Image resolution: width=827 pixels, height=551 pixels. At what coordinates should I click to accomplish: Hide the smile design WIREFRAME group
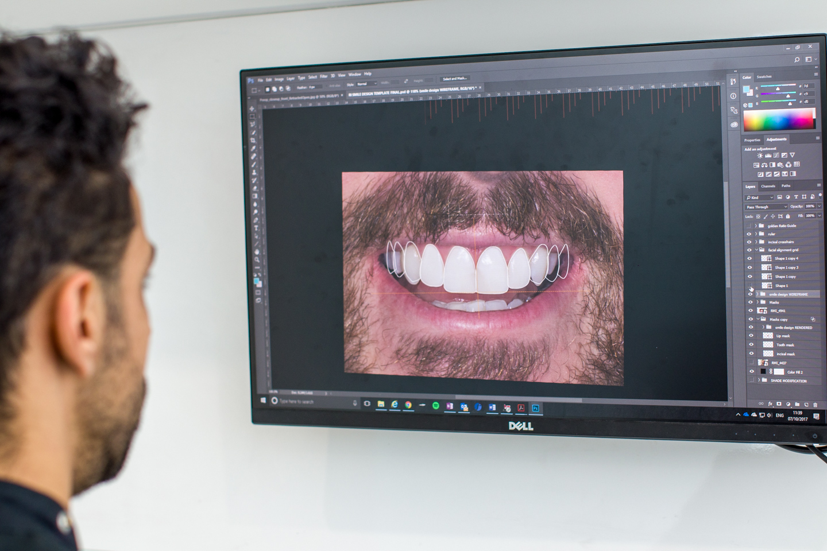coord(750,294)
